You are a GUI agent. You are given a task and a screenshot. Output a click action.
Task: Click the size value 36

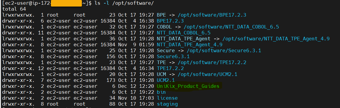112,39
